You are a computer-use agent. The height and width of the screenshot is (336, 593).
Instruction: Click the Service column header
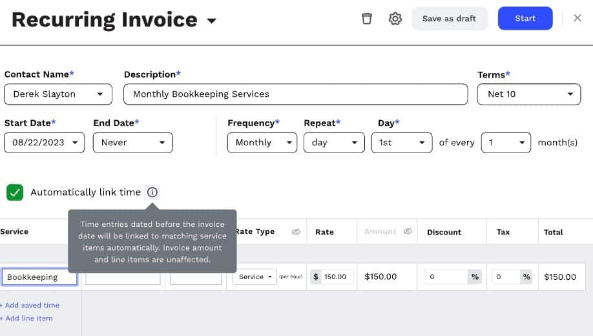click(14, 231)
